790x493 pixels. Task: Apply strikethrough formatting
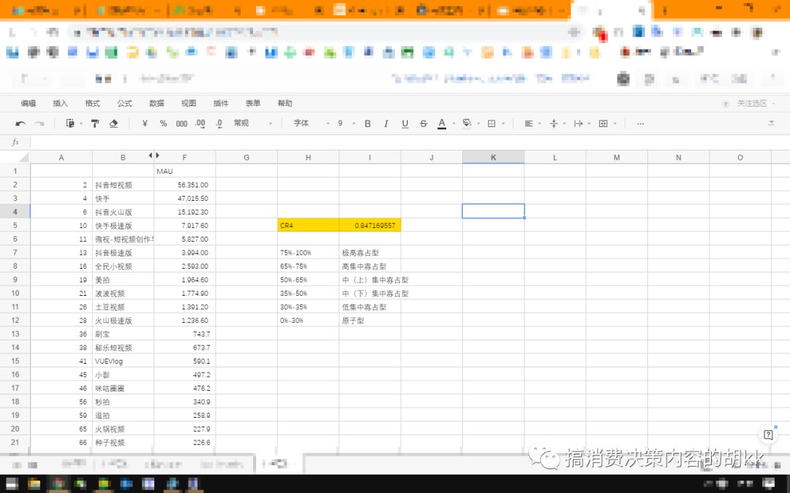[422, 123]
